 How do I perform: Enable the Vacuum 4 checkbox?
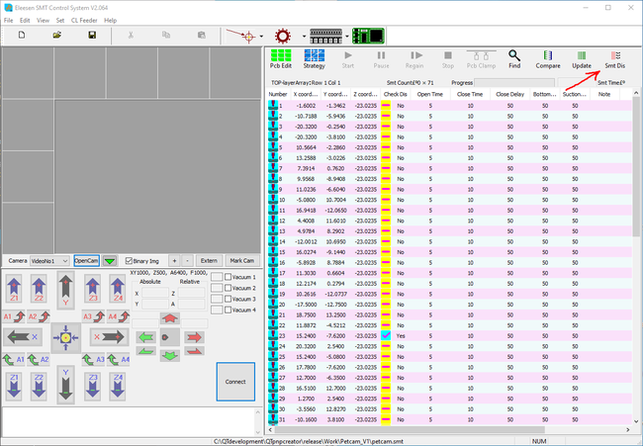coord(228,310)
